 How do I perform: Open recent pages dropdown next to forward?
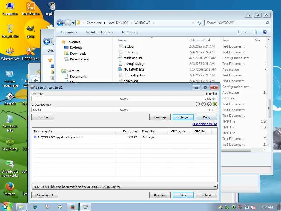[x=73, y=23]
